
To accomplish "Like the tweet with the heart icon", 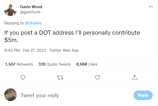I will (x=97, y=77).
